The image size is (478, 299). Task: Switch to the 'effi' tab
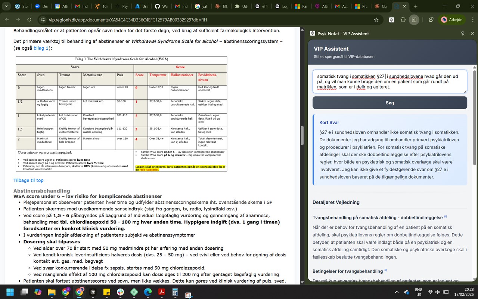point(261,6)
